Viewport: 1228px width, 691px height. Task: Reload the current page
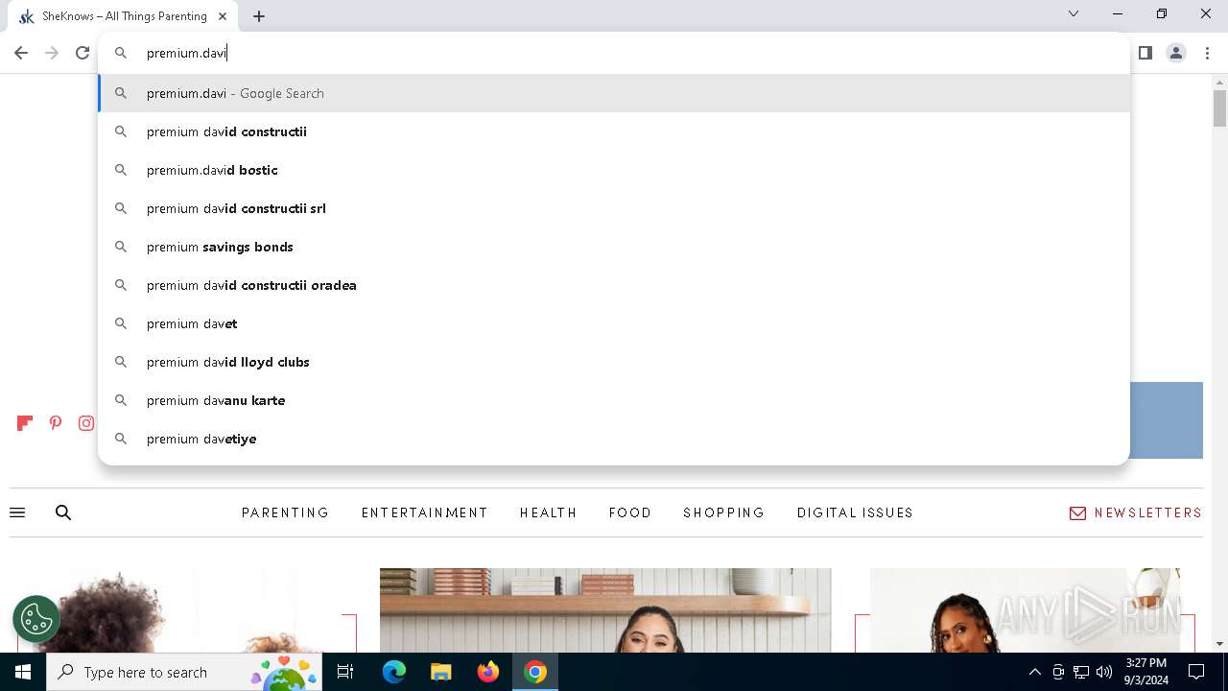point(83,53)
